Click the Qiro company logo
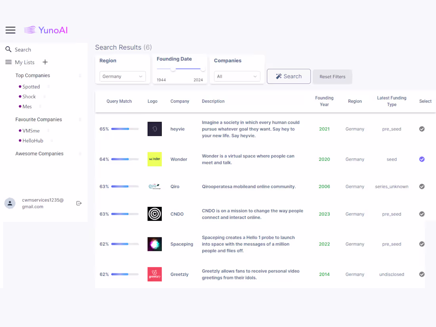Image resolution: width=436 pixels, height=327 pixels. pyautogui.click(x=155, y=187)
